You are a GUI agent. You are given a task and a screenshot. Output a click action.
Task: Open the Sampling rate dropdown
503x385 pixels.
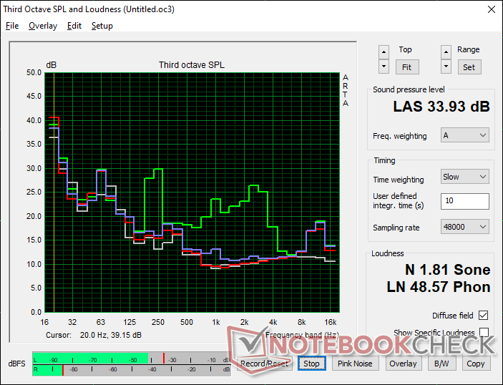tap(465, 227)
